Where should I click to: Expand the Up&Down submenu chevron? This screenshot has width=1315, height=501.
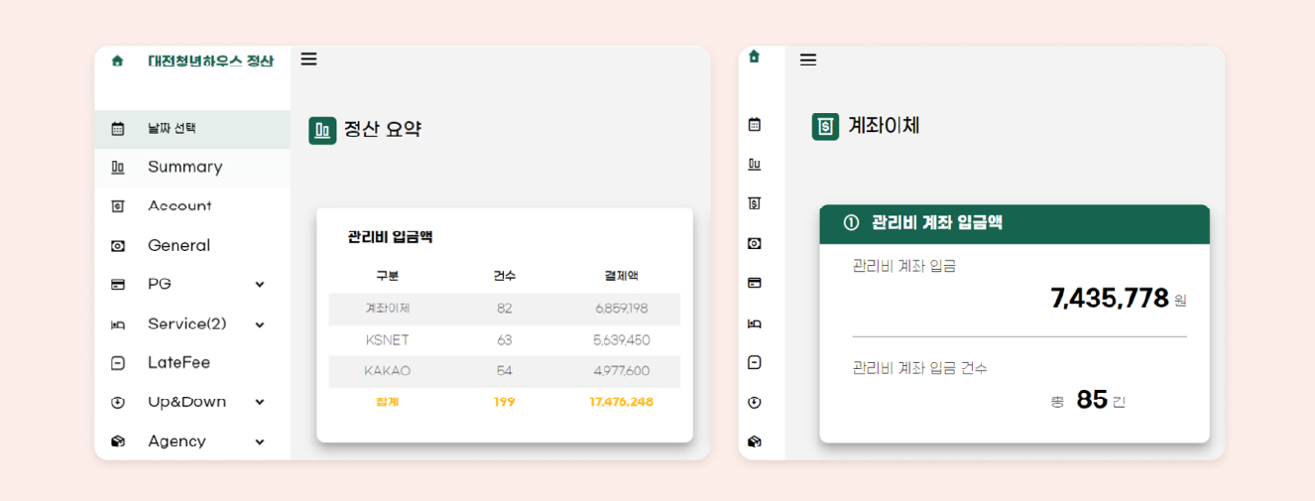click(260, 402)
